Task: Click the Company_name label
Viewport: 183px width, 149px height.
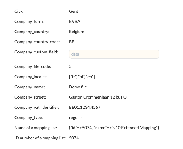Action: coord(30,87)
